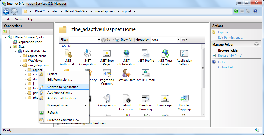This screenshot has width=264, height=135.
Task: Expand the WebViewer folder
Action: click(x=20, y=61)
